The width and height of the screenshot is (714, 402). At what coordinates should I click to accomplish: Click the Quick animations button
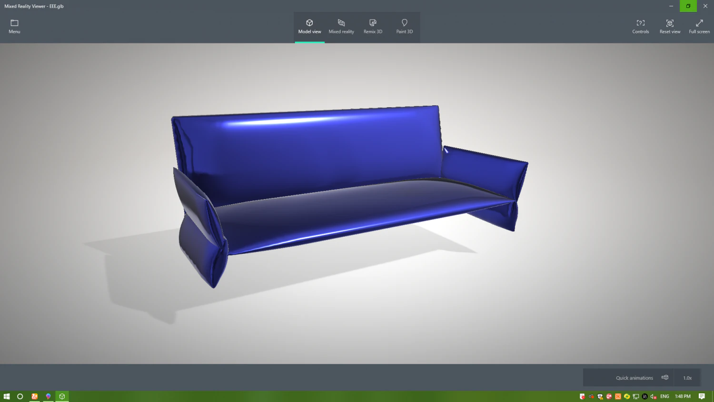click(x=635, y=377)
